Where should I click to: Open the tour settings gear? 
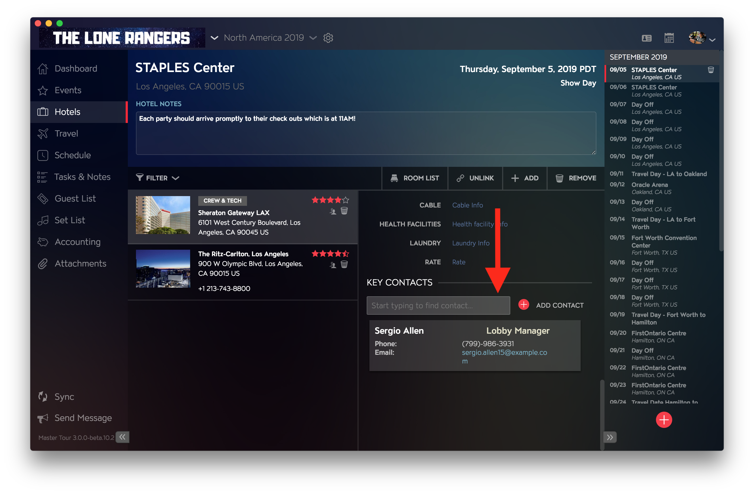click(x=328, y=38)
